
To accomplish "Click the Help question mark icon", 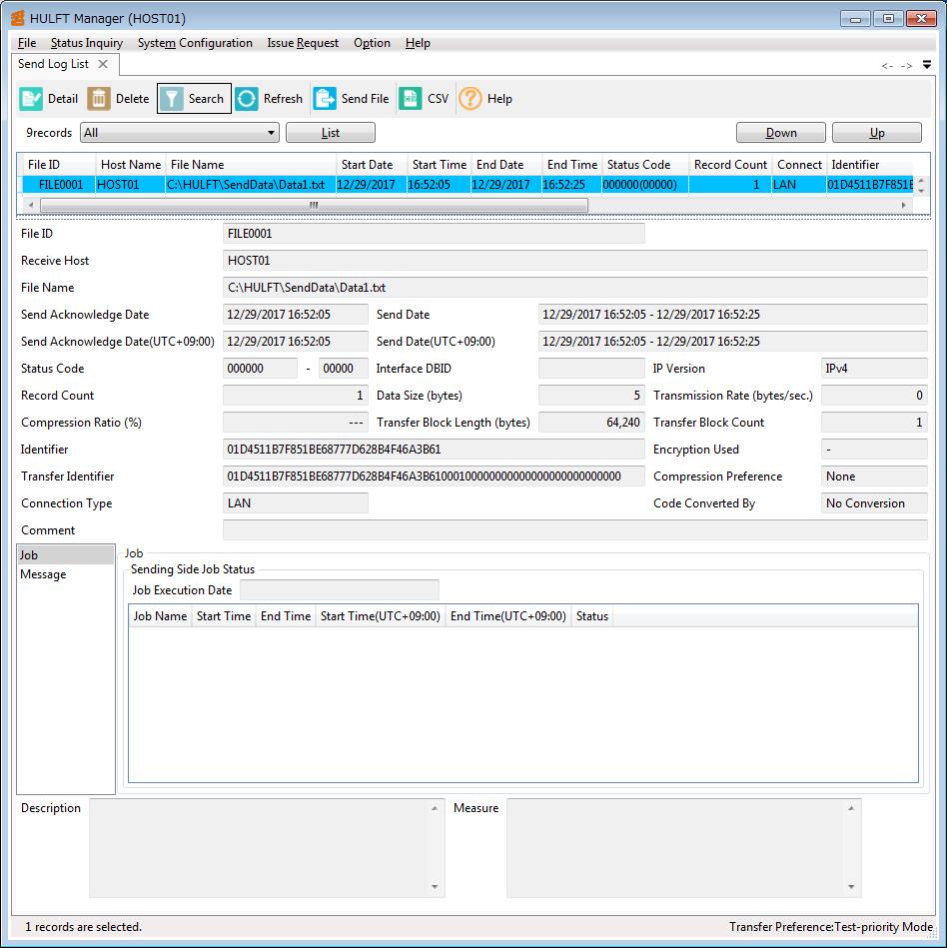I will (471, 99).
